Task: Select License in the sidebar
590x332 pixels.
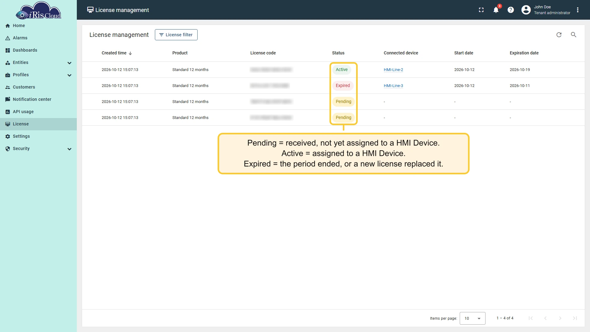Action: [x=38, y=124]
